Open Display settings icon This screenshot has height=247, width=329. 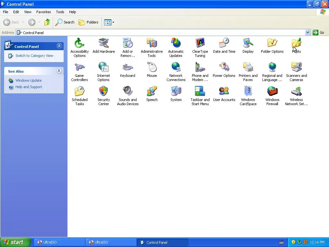(248, 43)
